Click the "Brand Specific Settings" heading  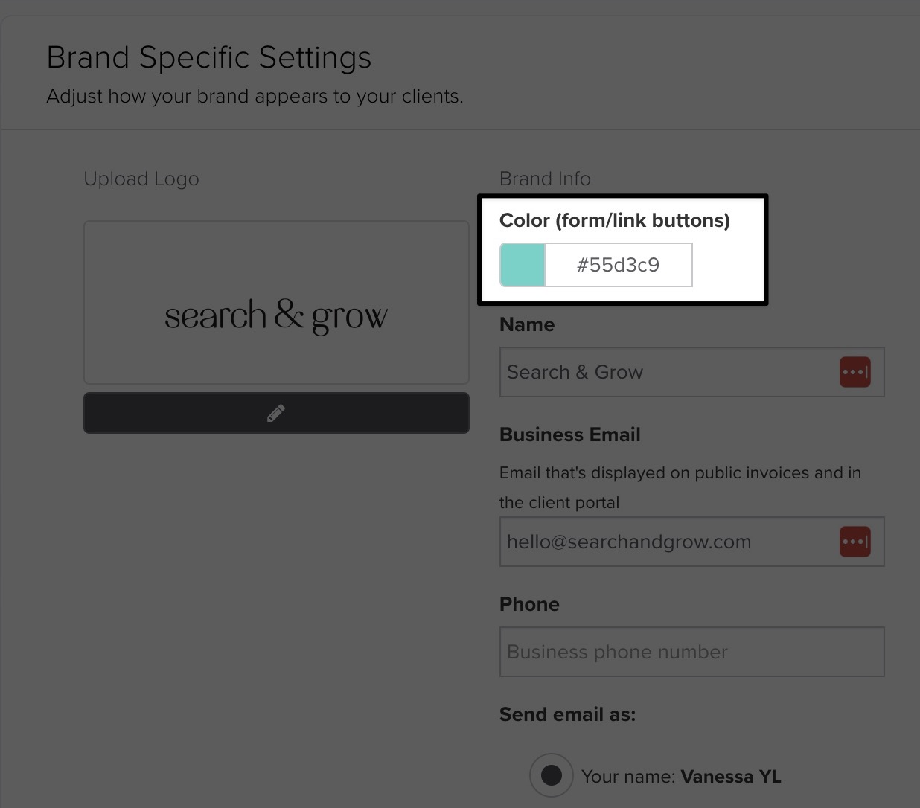tap(209, 57)
